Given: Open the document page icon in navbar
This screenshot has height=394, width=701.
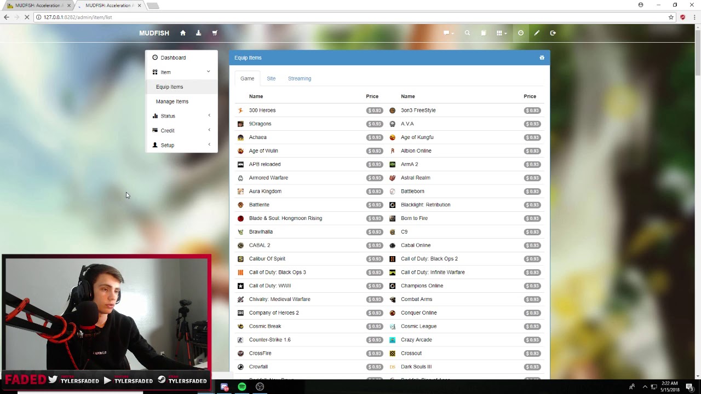Looking at the screenshot, I should pyautogui.click(x=484, y=33).
